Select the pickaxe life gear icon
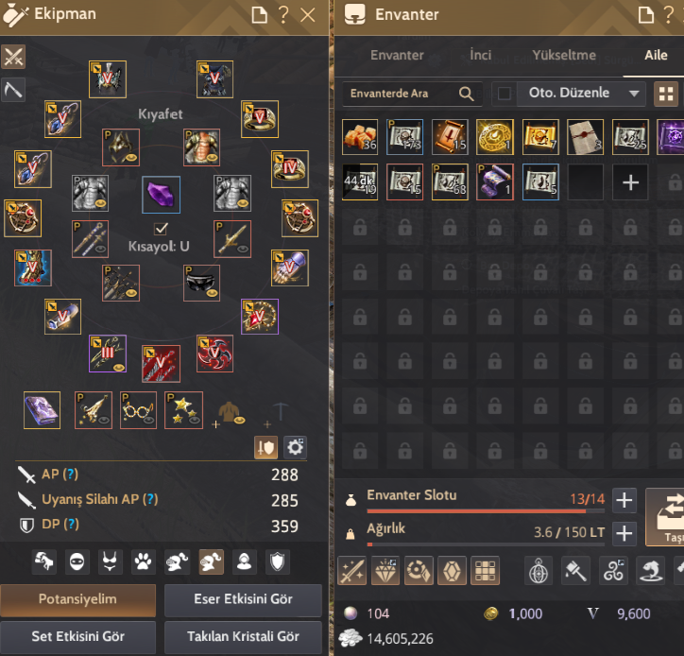The width and height of the screenshot is (684, 656). point(13,90)
